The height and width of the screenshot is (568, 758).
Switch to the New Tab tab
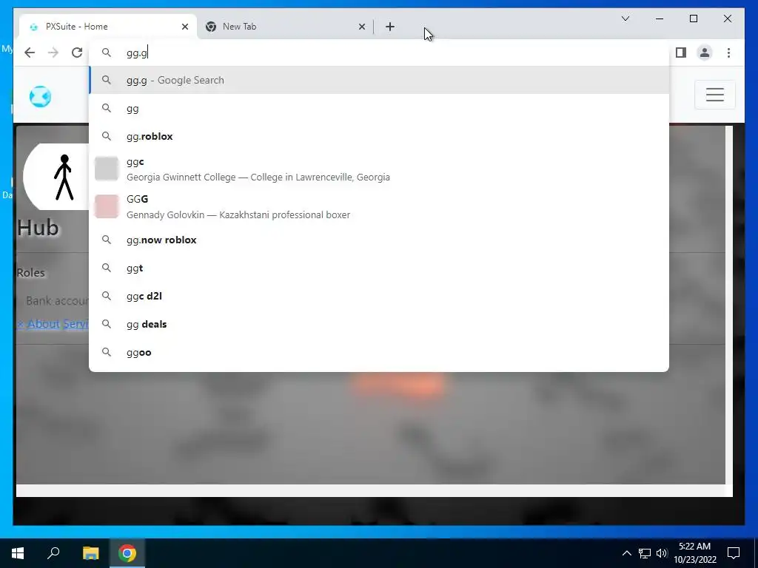[285, 27]
